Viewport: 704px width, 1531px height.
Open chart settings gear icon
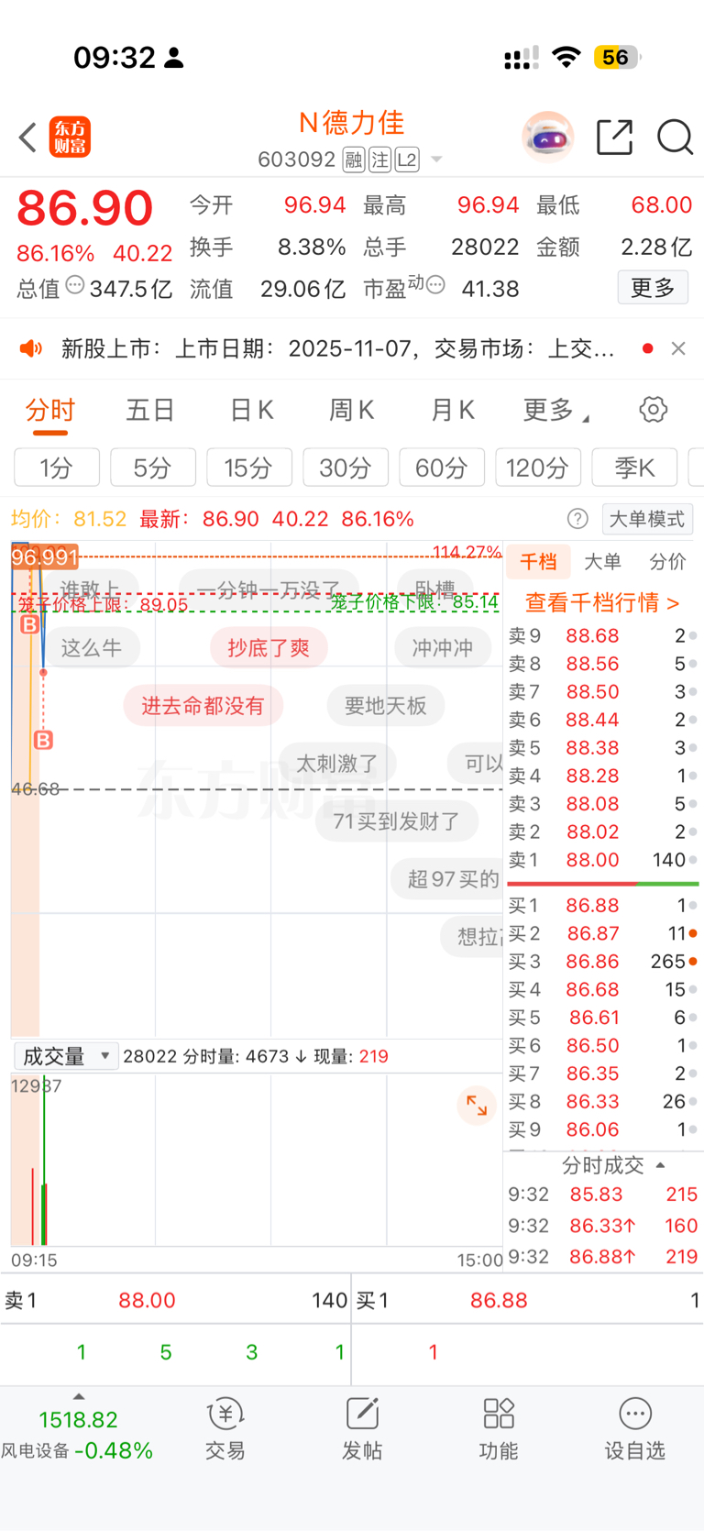pos(654,410)
